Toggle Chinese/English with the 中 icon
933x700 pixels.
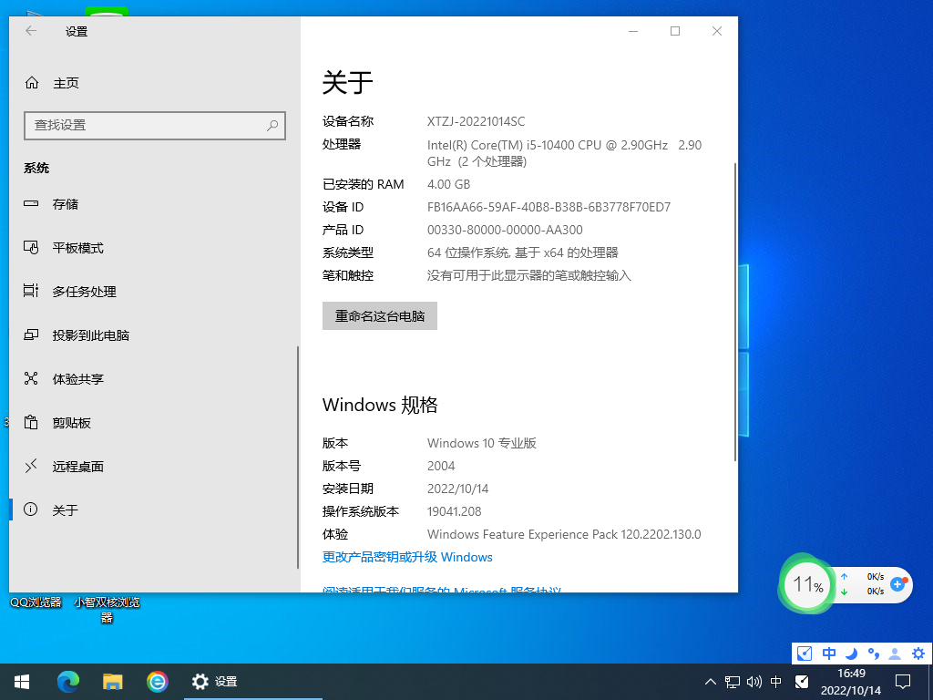[828, 653]
